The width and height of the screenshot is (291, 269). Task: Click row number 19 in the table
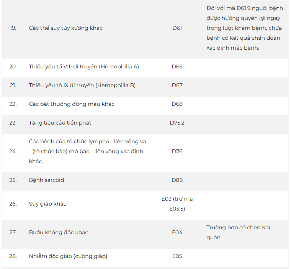pyautogui.click(x=13, y=28)
